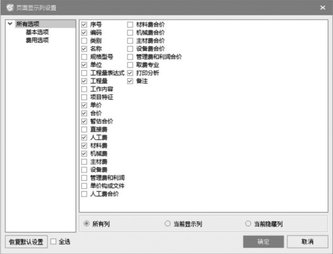Choose the 当前隐藏列 radio option
This screenshot has width=333, height=254.
(x=248, y=223)
